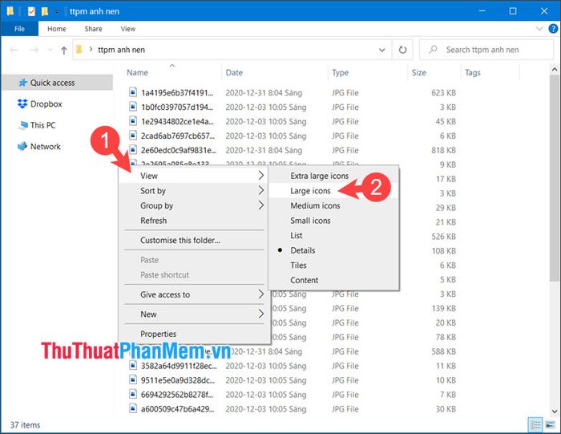Click the Up one level arrow

pos(64,50)
